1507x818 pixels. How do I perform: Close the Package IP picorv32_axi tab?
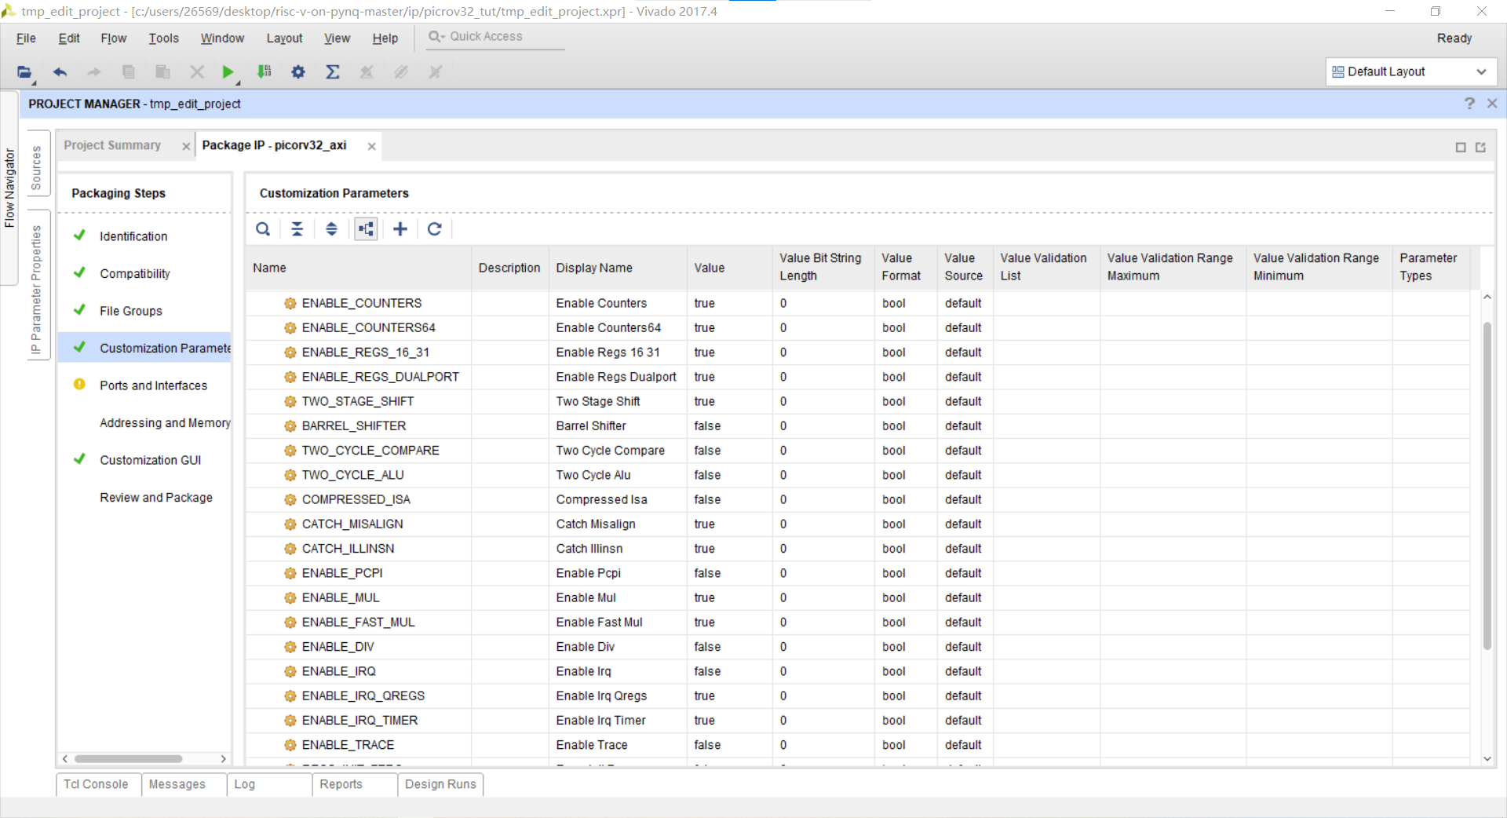(x=372, y=147)
